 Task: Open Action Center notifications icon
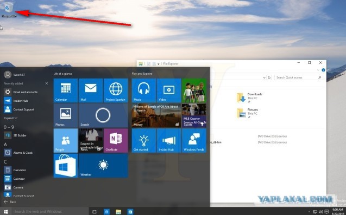point(326,212)
